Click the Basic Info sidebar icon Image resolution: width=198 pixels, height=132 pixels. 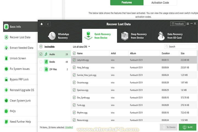pos(6,27)
